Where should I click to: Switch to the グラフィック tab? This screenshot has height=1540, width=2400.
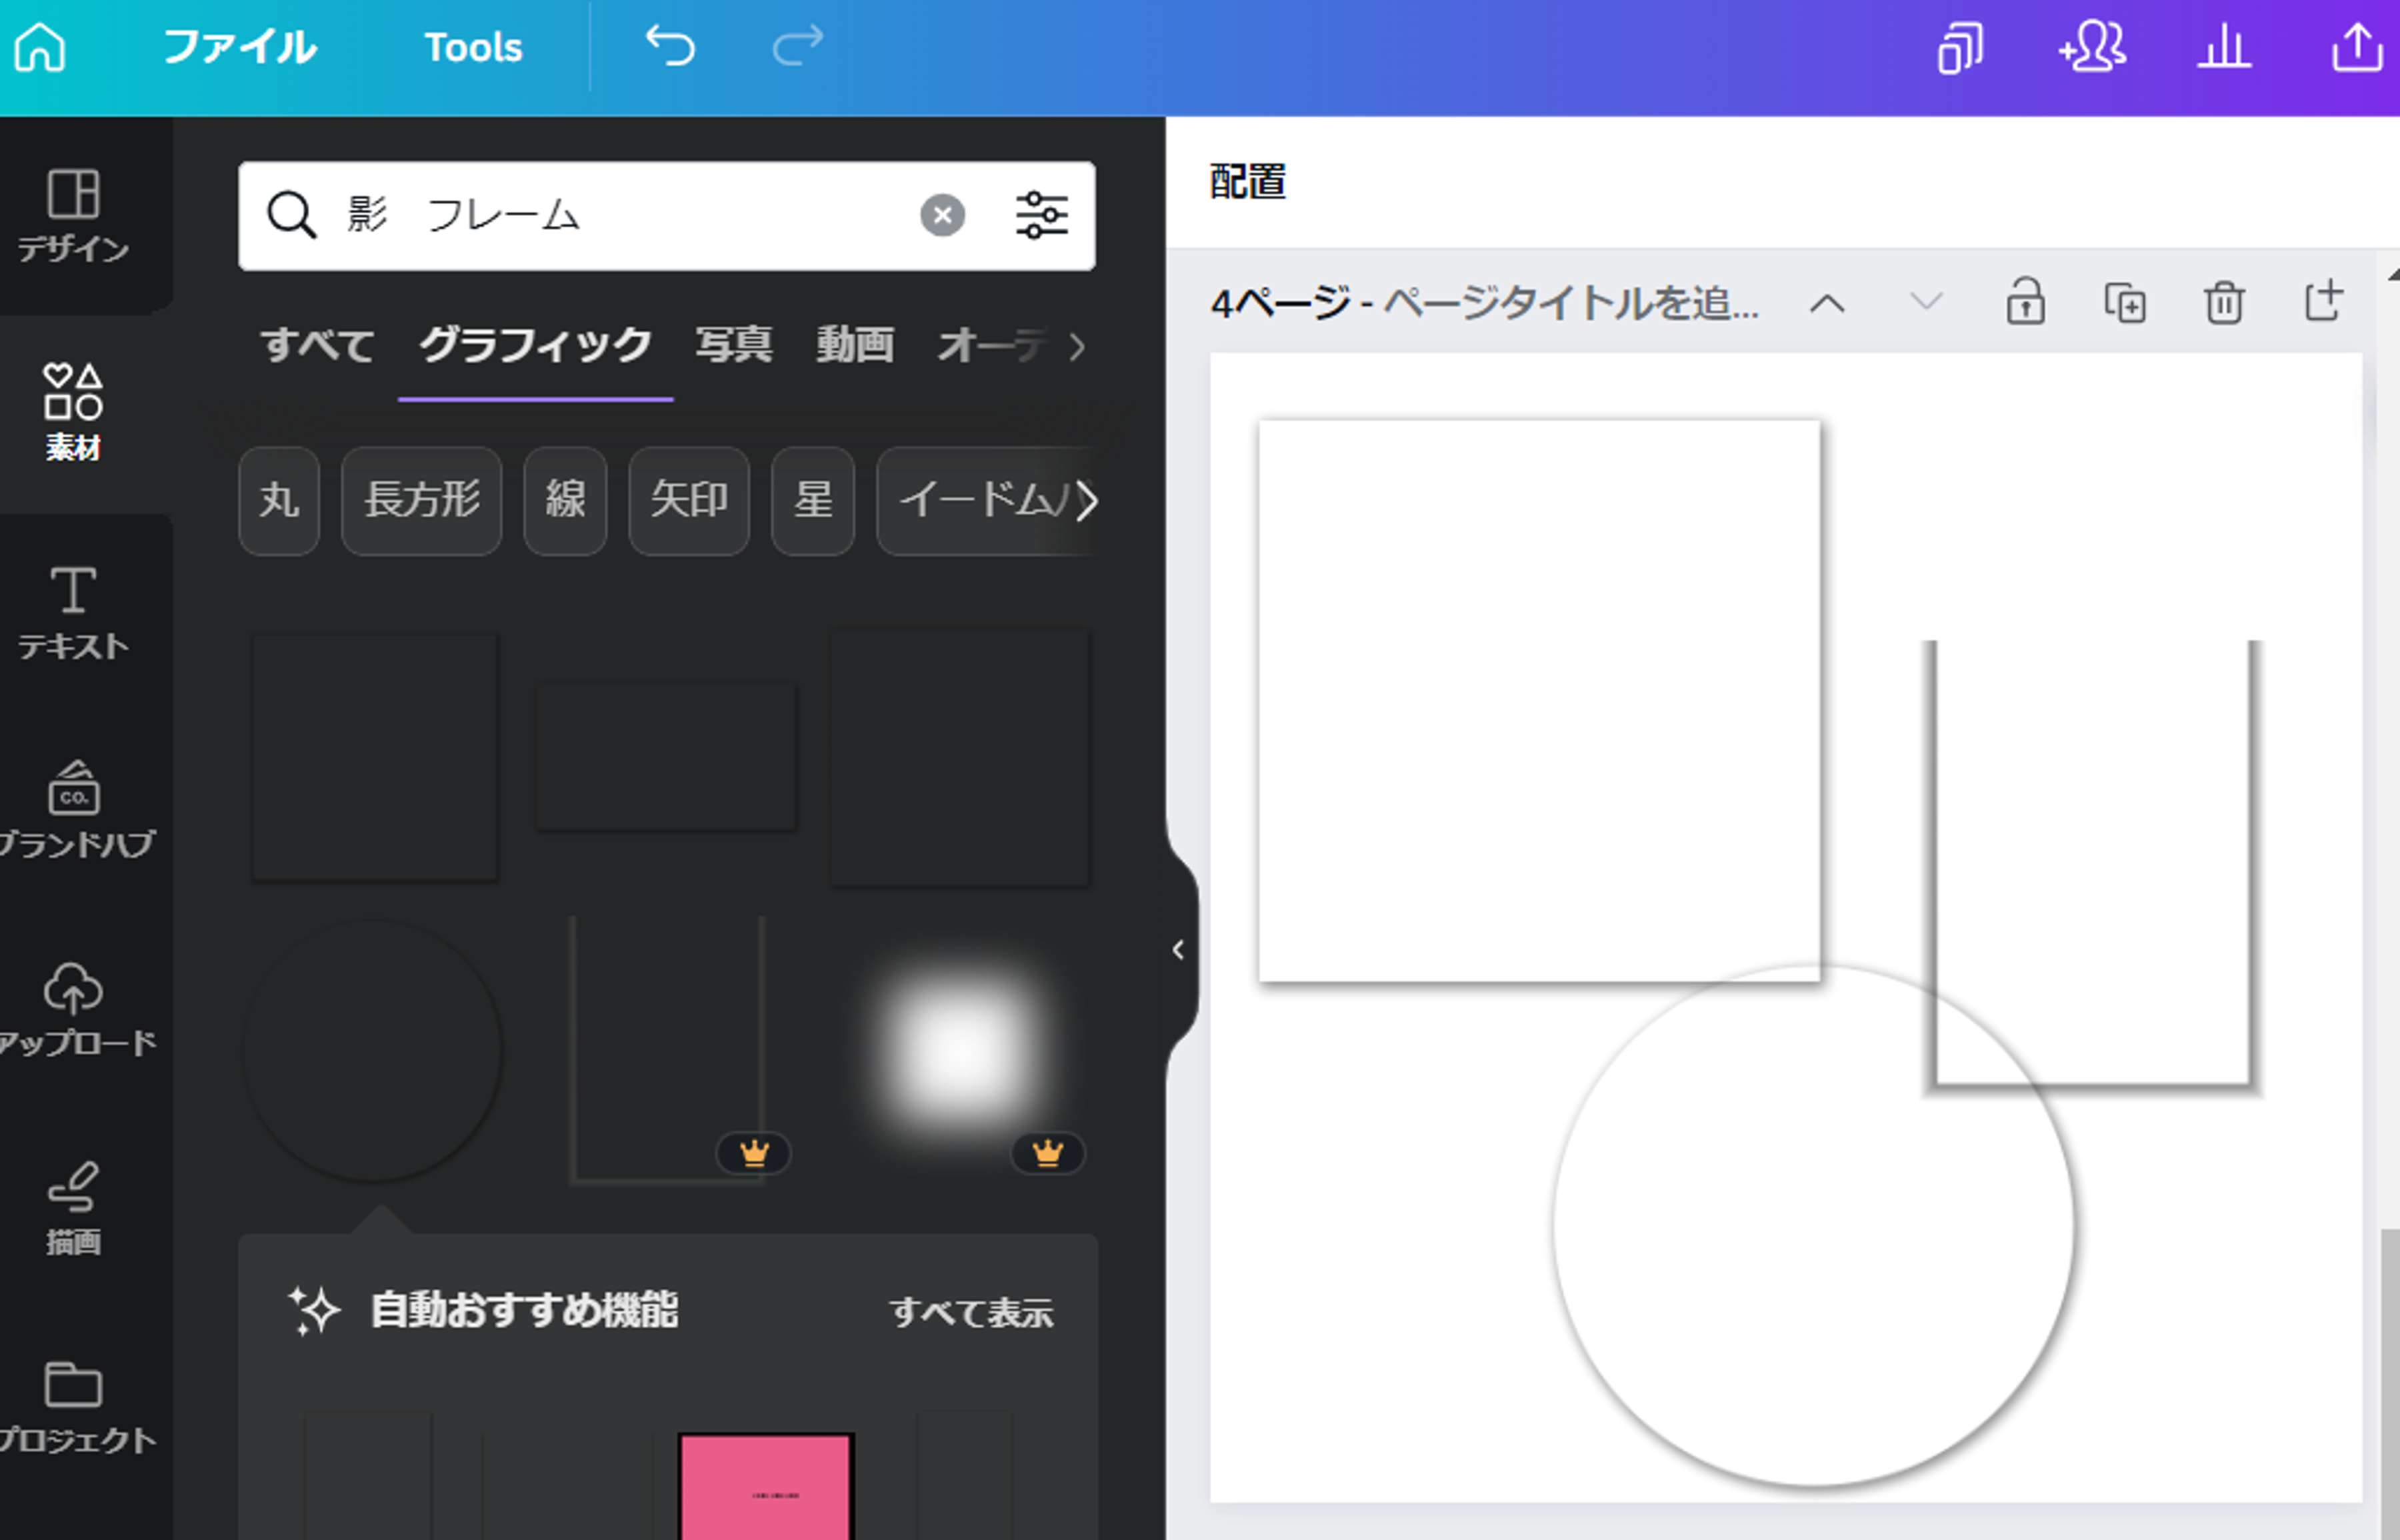pos(535,345)
